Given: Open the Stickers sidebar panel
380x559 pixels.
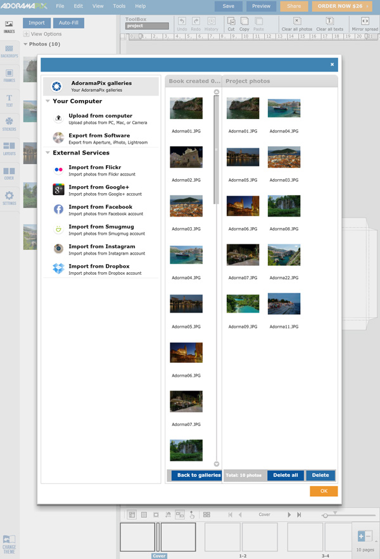Looking at the screenshot, I should click(x=9, y=125).
